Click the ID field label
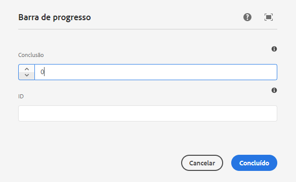Viewport: 296px width, 182px height. tap(21, 96)
